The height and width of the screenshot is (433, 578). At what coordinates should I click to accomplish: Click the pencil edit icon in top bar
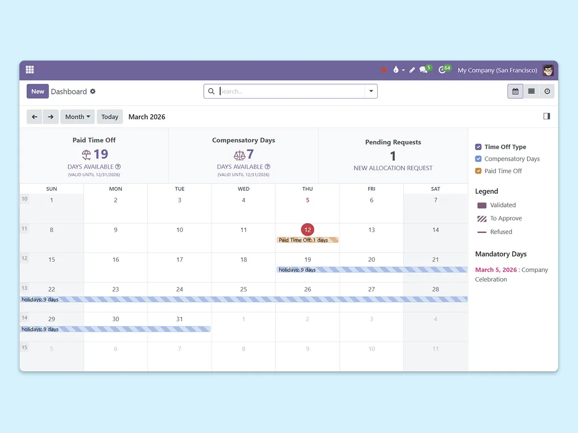412,70
